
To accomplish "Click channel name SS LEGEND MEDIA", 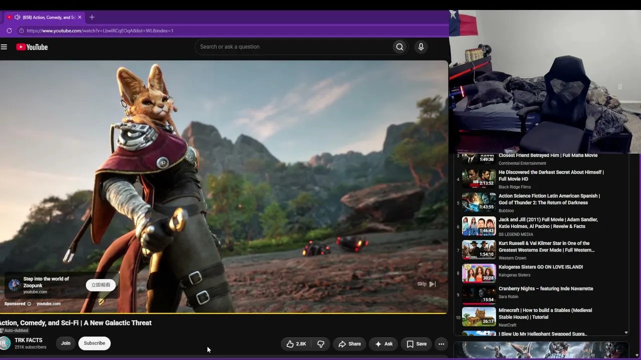I will pos(516,234).
